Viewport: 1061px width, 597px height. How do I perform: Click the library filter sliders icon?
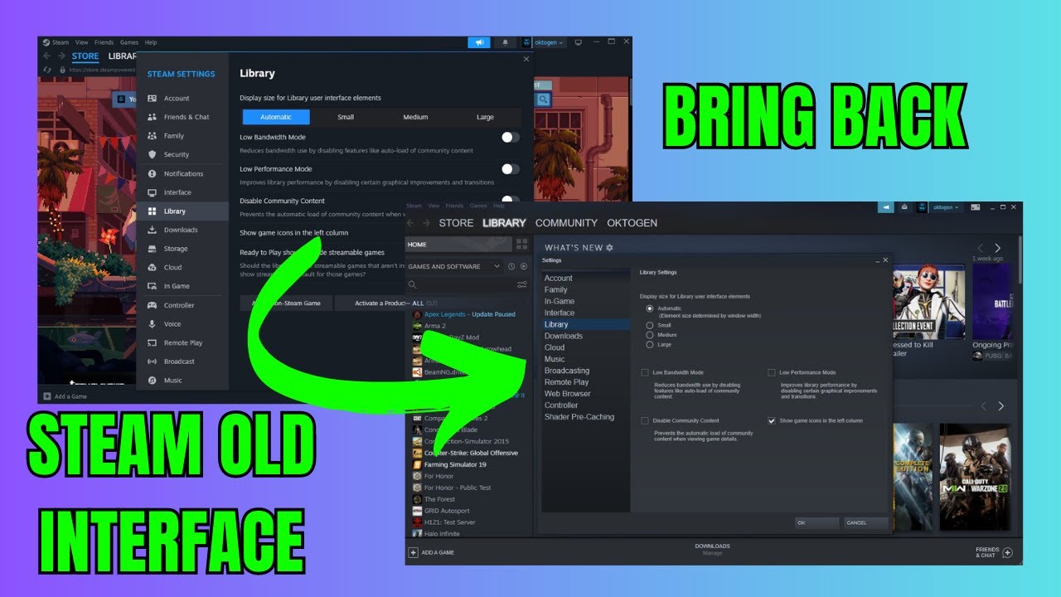point(521,284)
